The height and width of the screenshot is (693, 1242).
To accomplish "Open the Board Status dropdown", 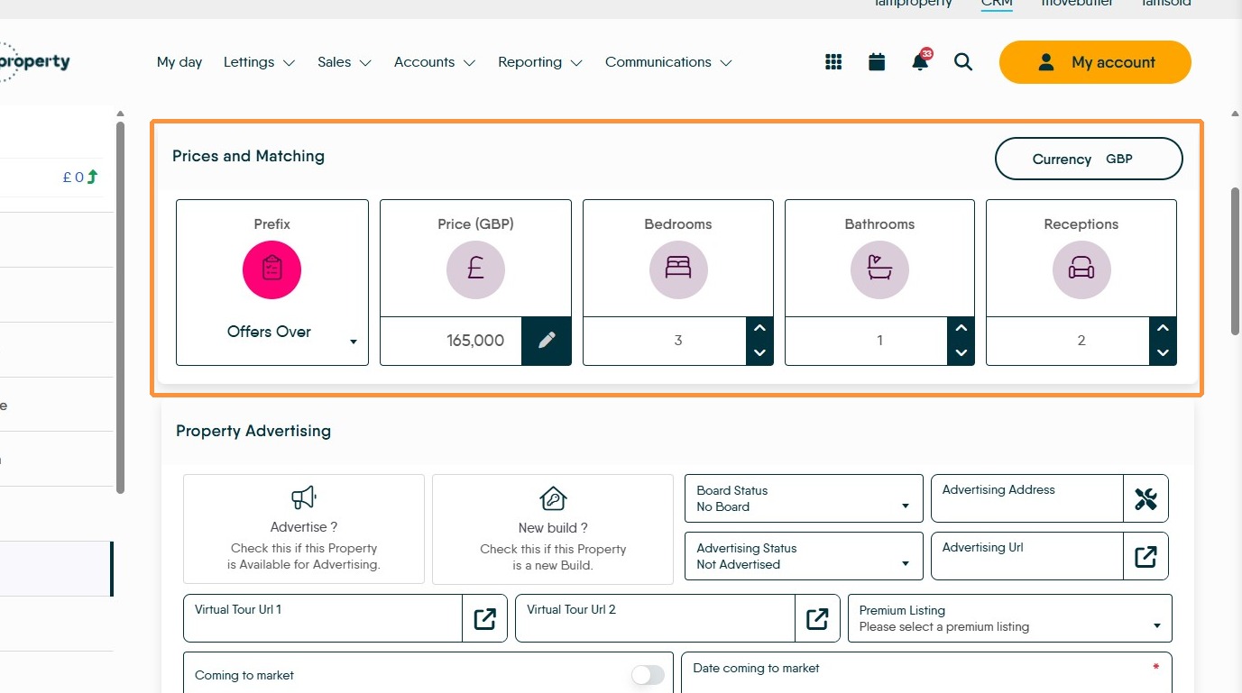I will (x=804, y=498).
